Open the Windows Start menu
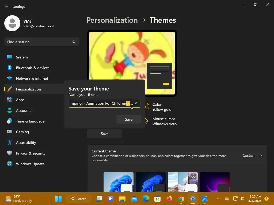Screen dimensions: 274x205 click(x=58, y=199)
